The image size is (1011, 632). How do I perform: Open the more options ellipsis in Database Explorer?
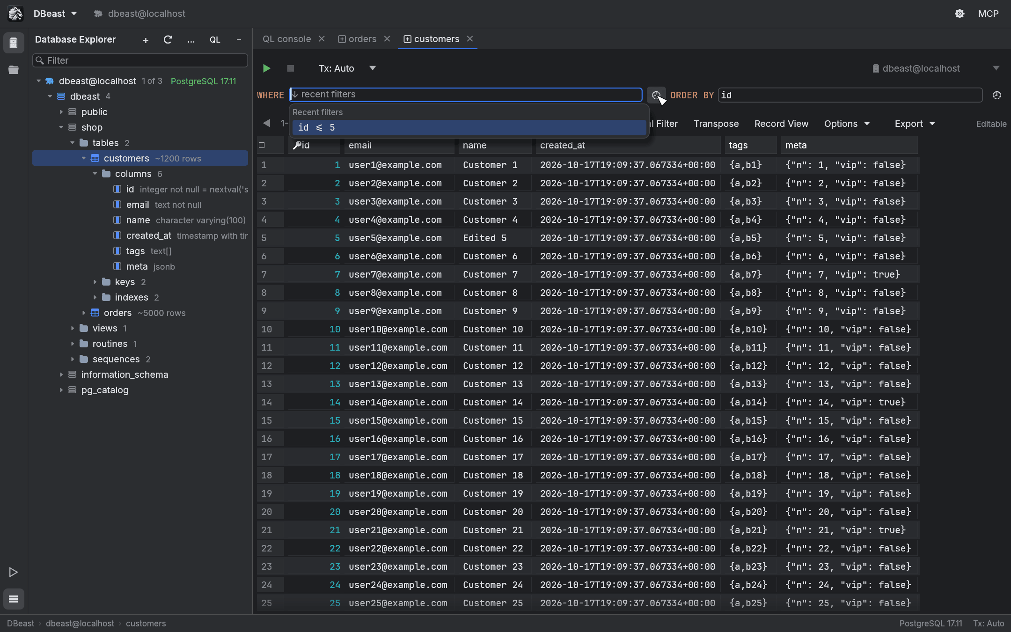tap(191, 40)
